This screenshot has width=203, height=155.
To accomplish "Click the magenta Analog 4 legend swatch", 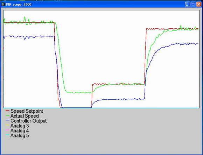I will tap(7, 130).
